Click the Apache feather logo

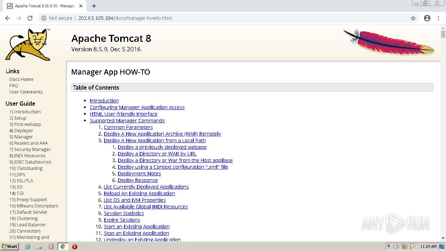(x=389, y=42)
